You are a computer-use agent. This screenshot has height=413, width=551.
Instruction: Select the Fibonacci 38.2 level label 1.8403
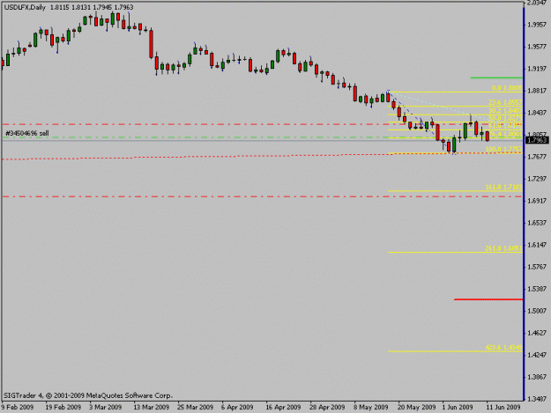click(x=505, y=111)
